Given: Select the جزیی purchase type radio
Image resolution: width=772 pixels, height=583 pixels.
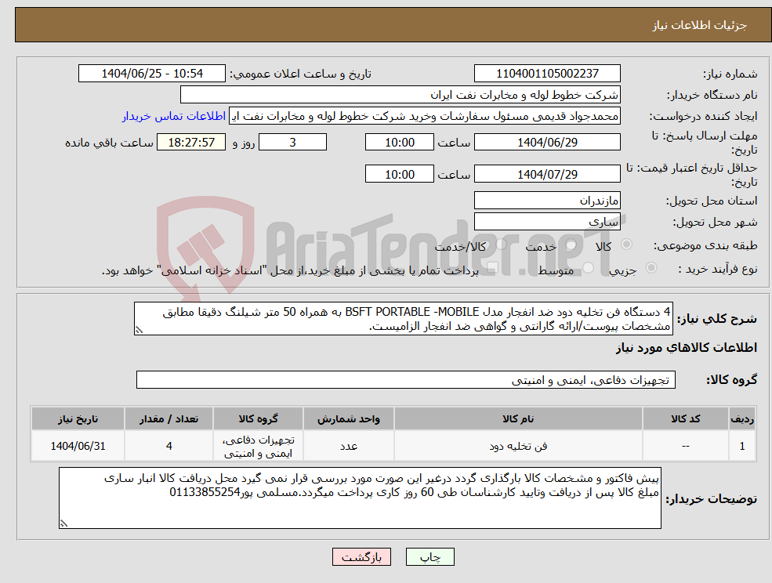Looking at the screenshot, I should click(x=651, y=267).
